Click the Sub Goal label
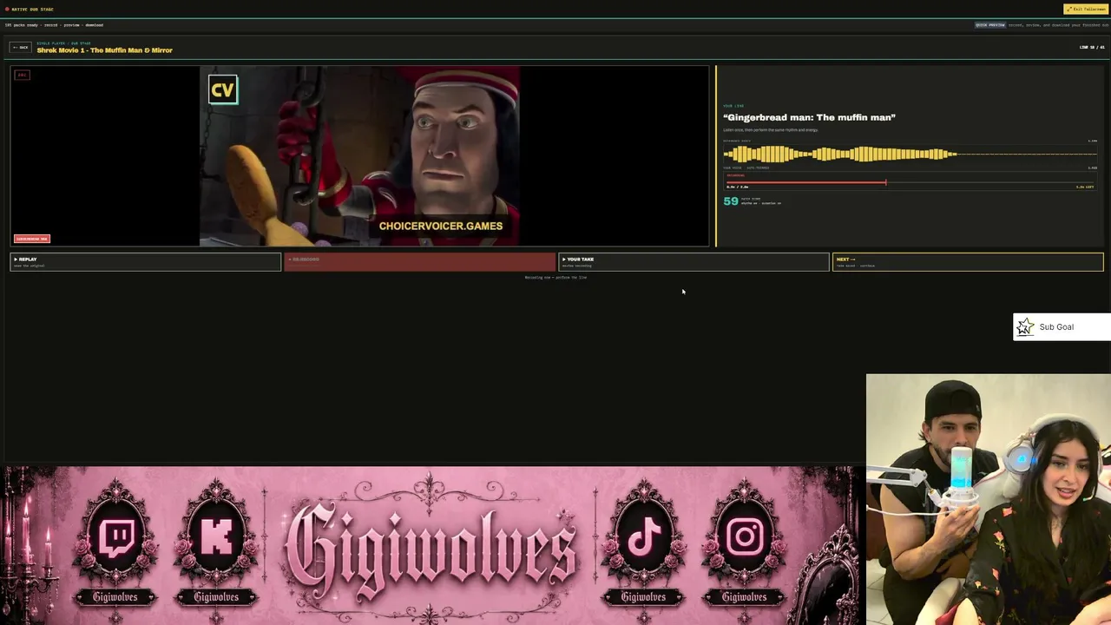 point(1056,327)
